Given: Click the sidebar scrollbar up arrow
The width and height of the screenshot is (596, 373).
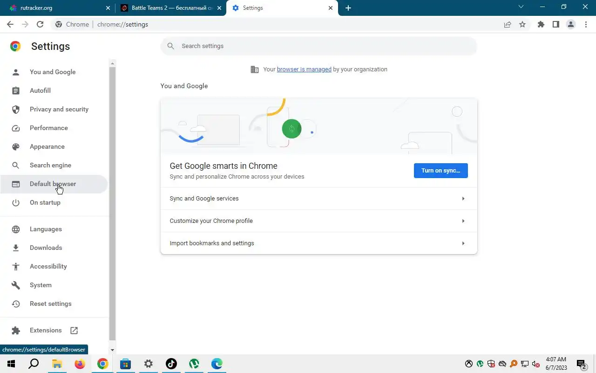Looking at the screenshot, I should pyautogui.click(x=112, y=62).
